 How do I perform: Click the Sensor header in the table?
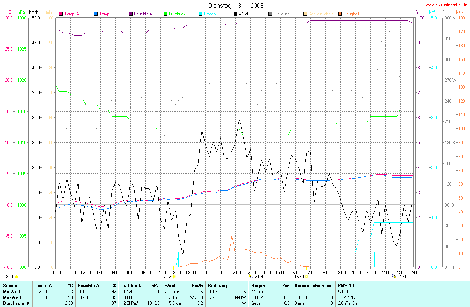click(x=10, y=285)
